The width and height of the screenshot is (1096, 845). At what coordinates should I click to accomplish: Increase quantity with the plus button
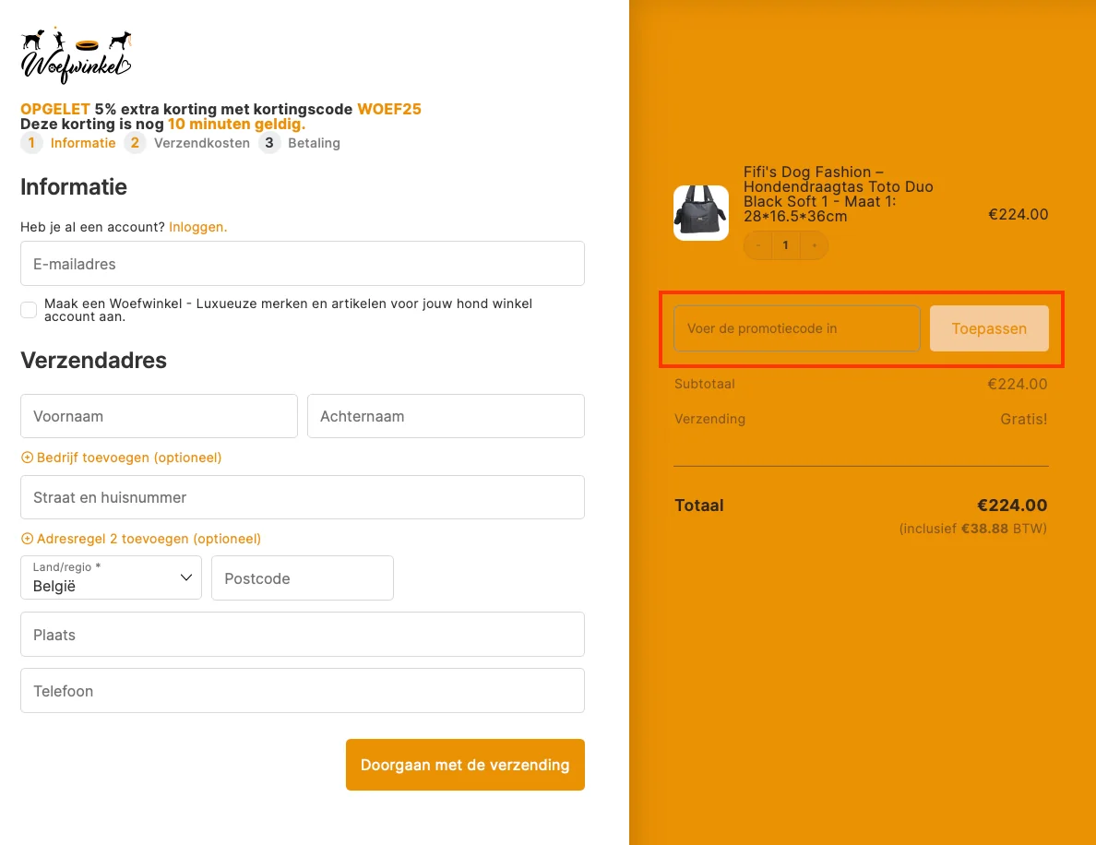815,245
